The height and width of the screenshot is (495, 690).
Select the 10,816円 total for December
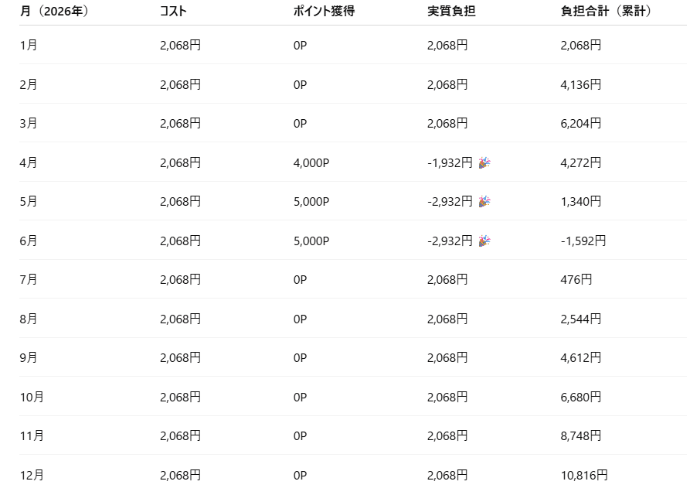584,475
